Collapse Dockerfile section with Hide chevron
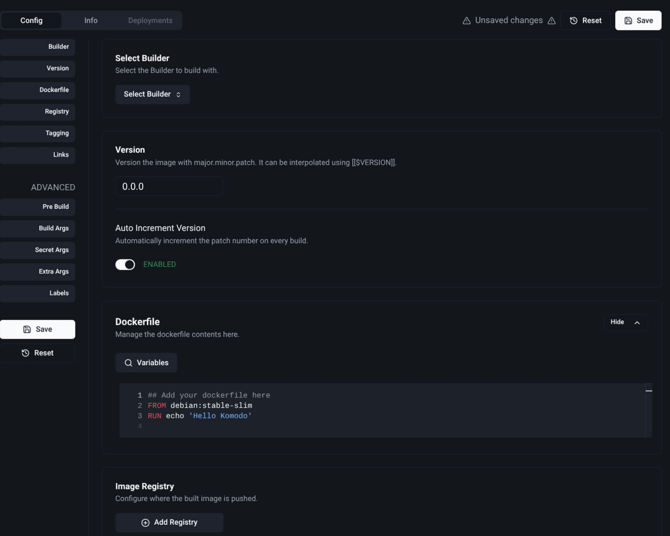Image resolution: width=670 pixels, height=536 pixels. [637, 323]
